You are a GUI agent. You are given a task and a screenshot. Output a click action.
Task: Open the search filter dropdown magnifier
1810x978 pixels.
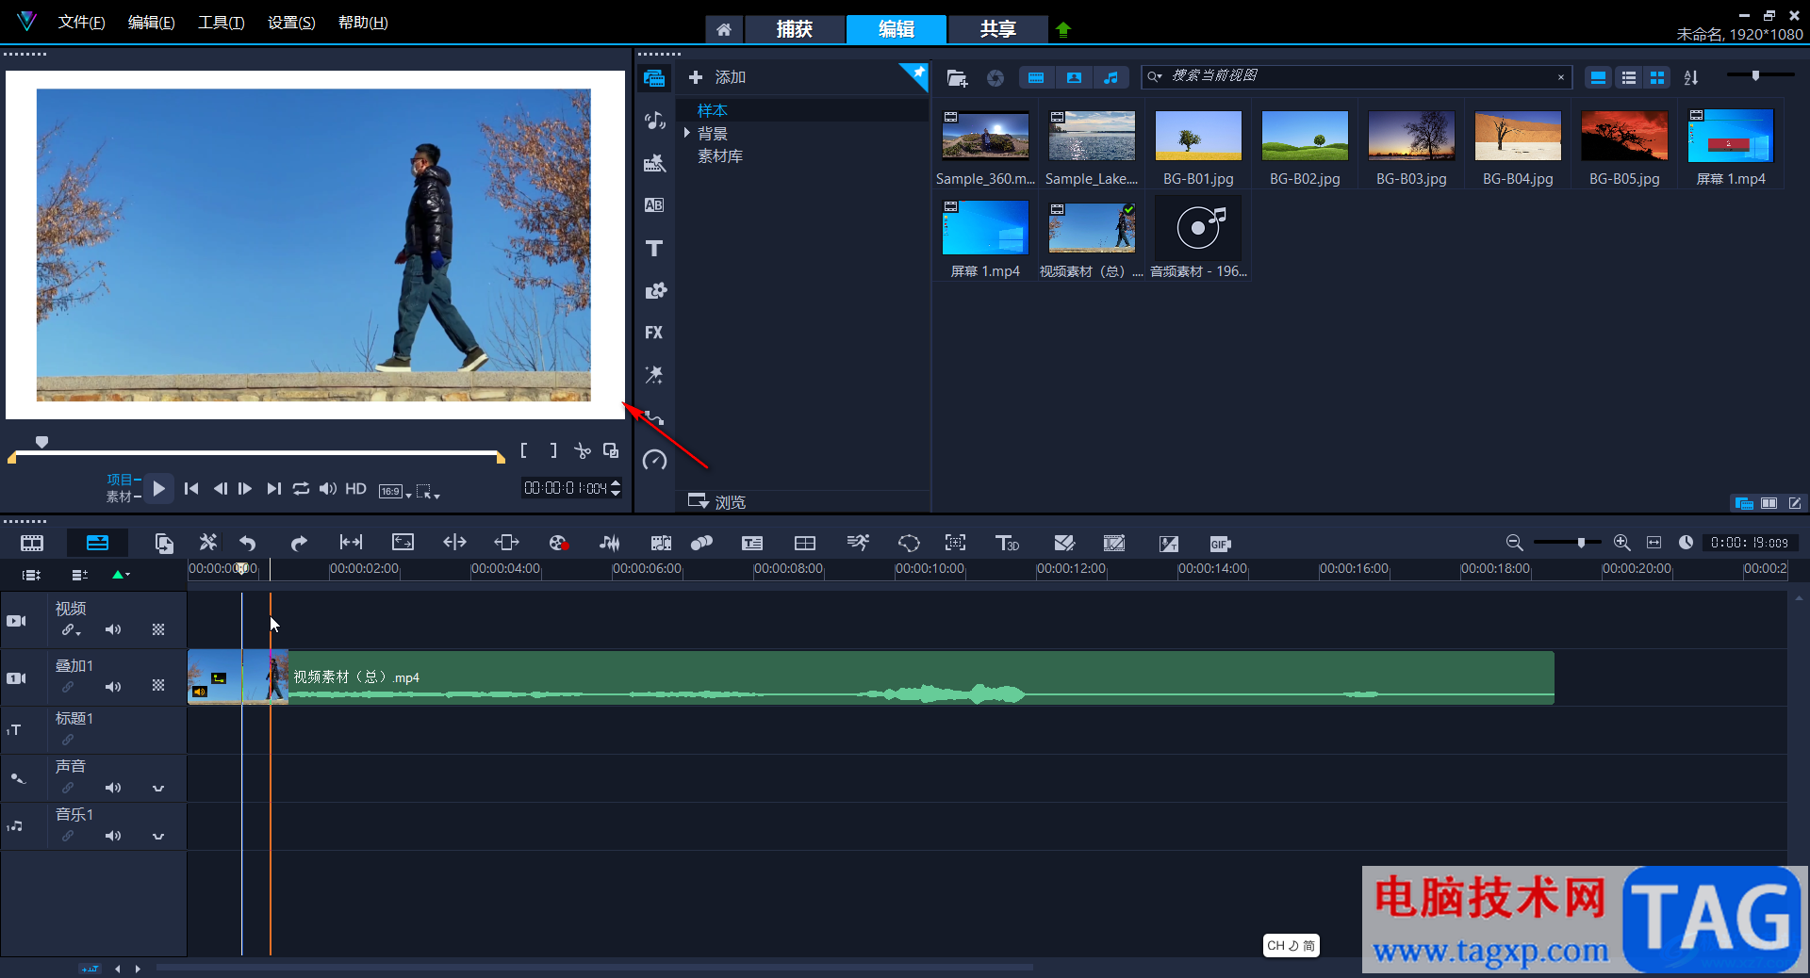coord(1155,76)
